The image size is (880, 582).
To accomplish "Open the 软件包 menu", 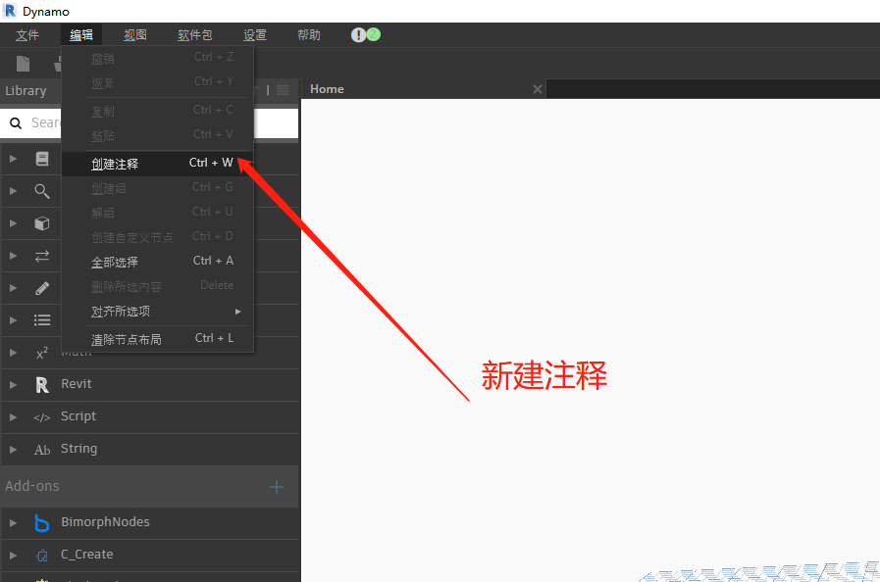I will pyautogui.click(x=195, y=35).
